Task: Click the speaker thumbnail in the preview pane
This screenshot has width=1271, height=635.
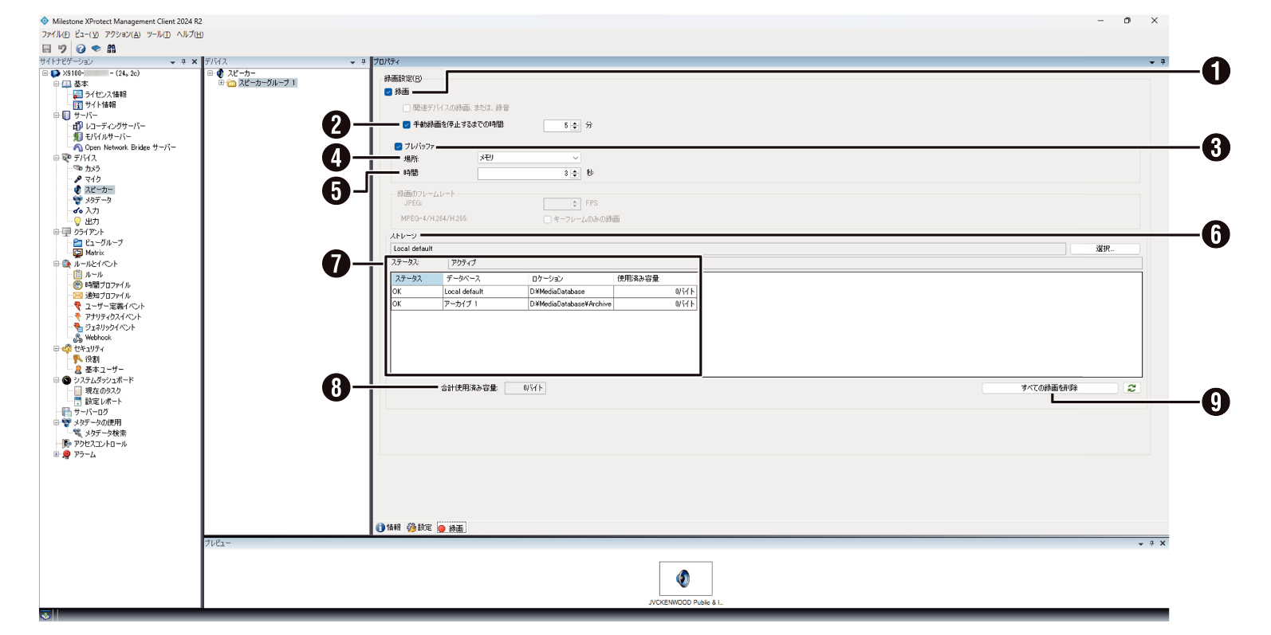Action: [685, 578]
